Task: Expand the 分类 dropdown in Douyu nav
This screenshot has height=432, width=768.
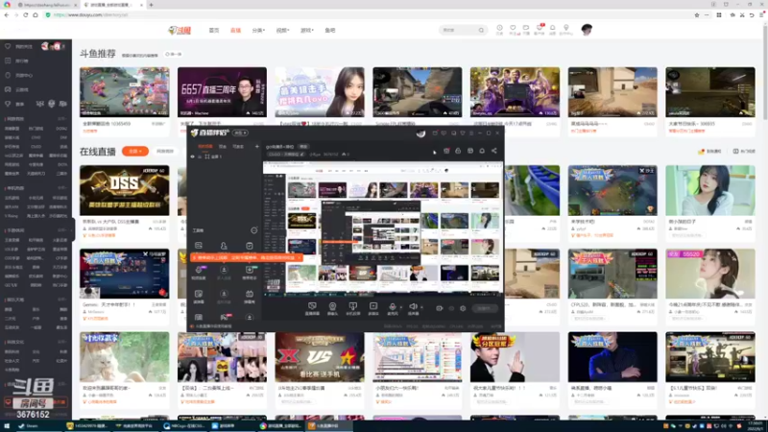Action: [258, 31]
